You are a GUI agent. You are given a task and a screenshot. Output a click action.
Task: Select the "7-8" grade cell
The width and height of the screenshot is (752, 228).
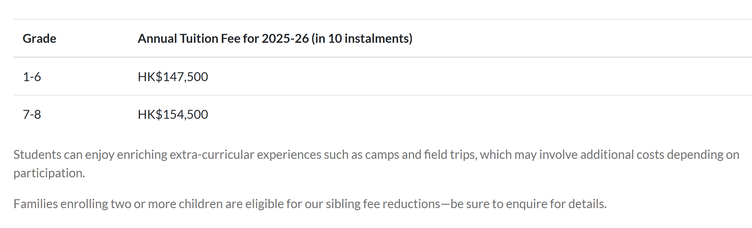(32, 114)
